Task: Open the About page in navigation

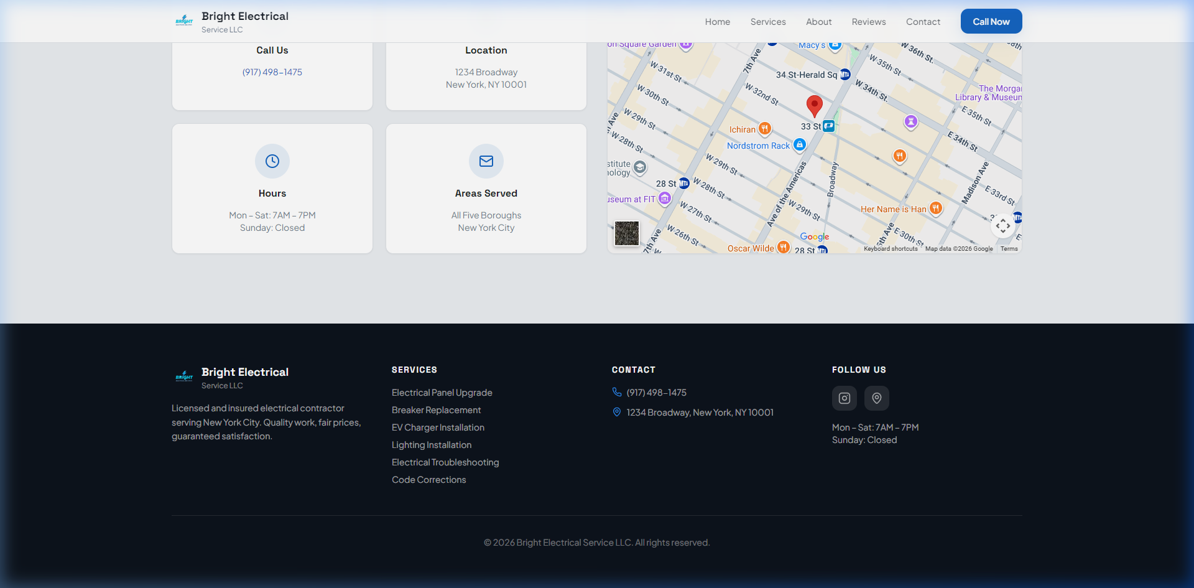Action: pyautogui.click(x=818, y=22)
